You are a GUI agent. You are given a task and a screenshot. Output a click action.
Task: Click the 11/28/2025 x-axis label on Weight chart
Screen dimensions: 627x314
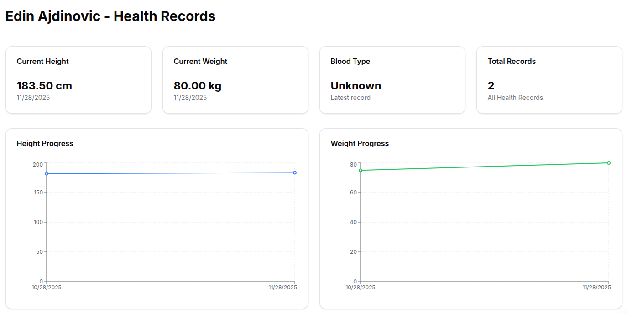click(596, 288)
